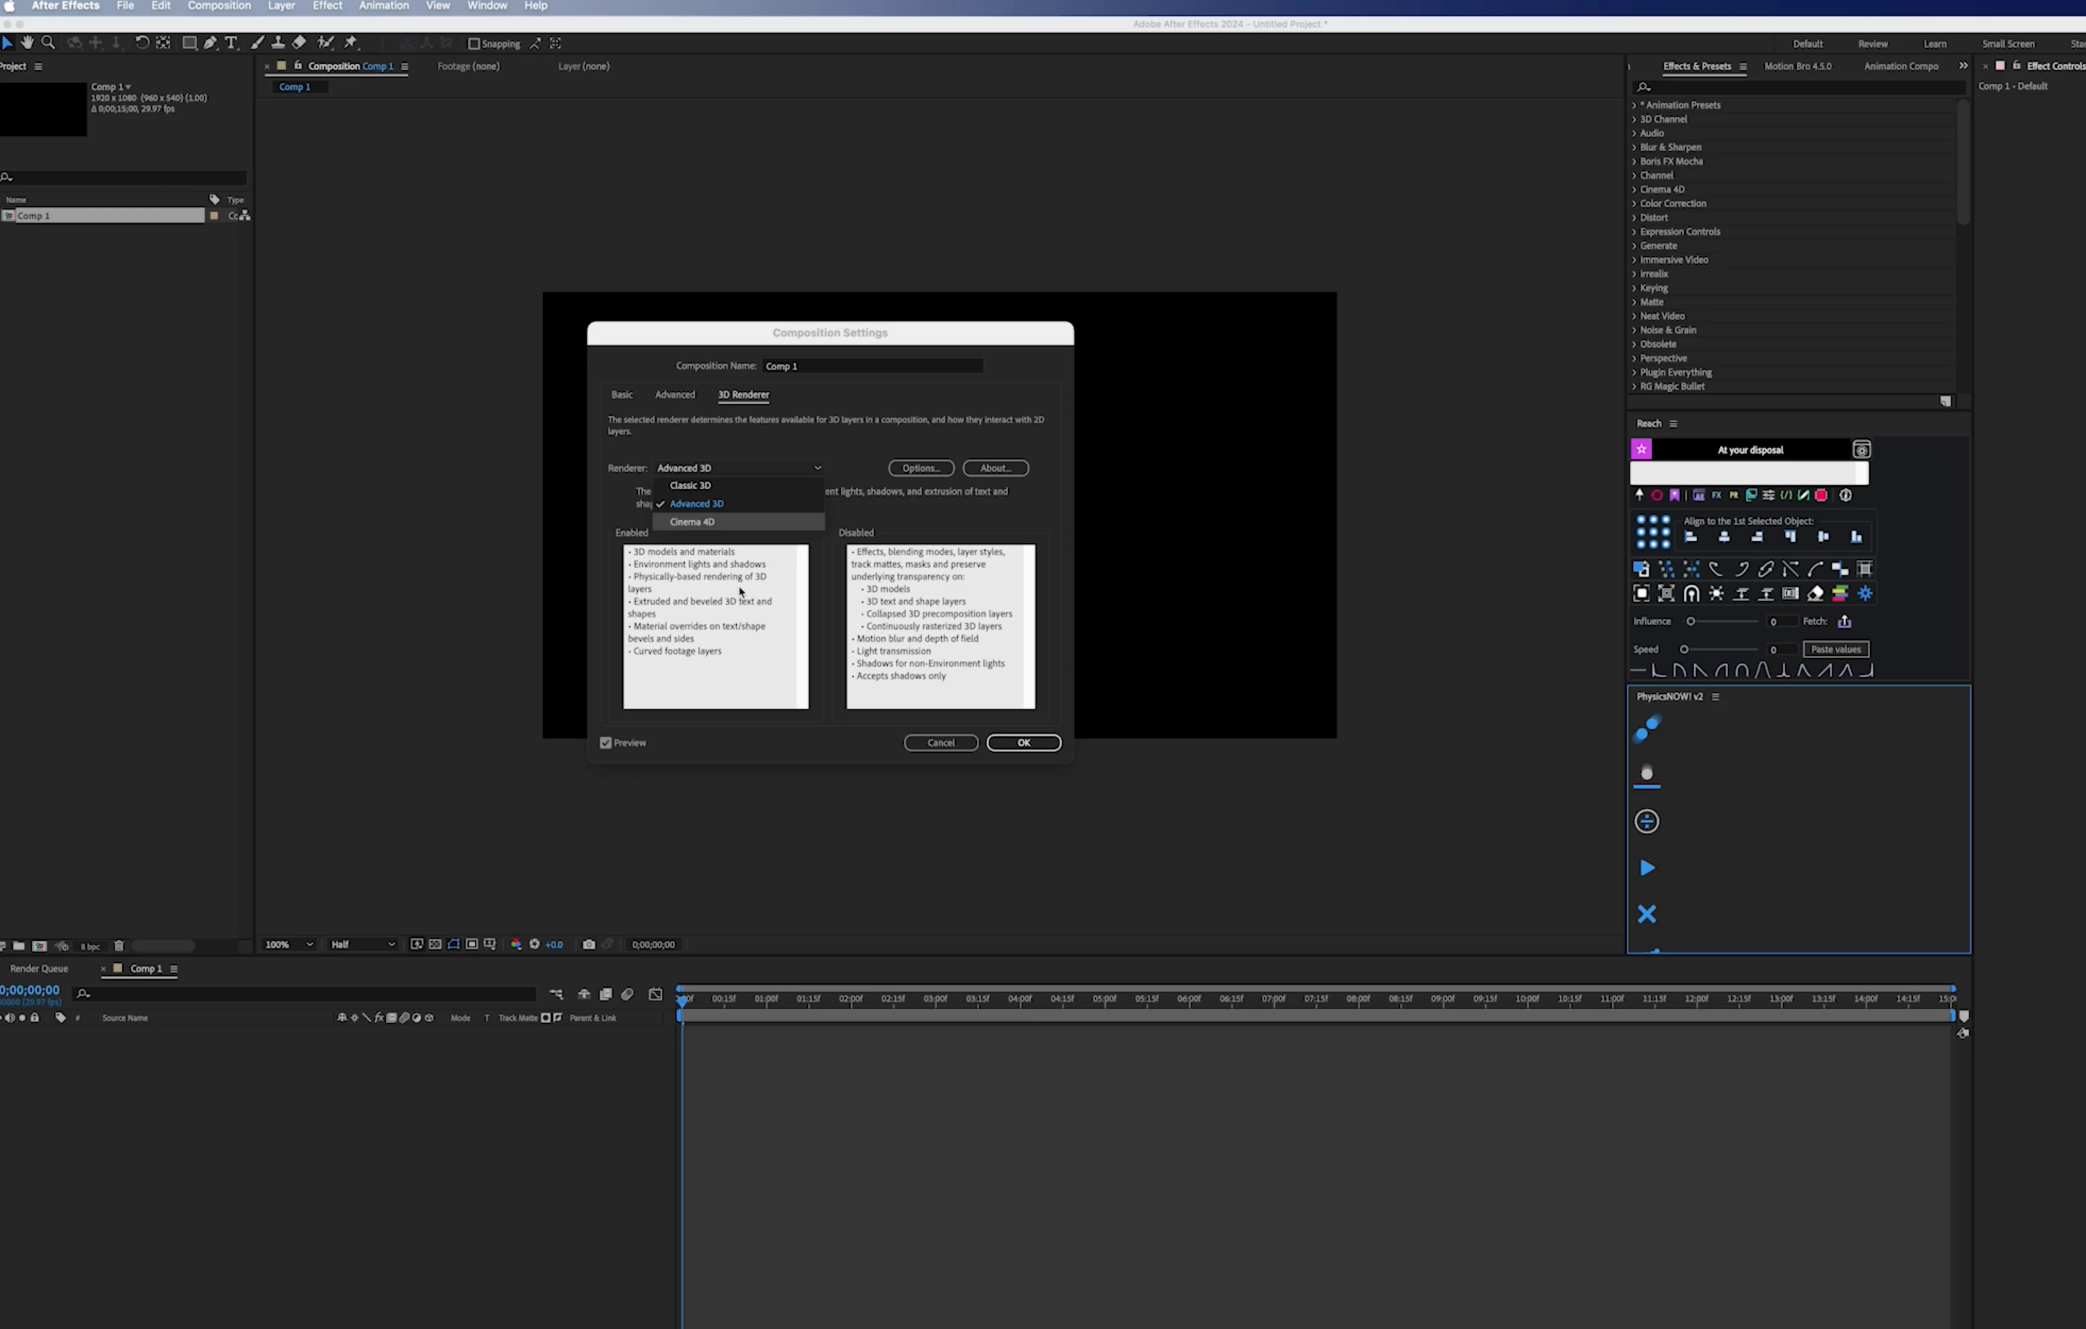
Task: Toggle the Preview checkbox in dialog
Action: click(x=605, y=743)
